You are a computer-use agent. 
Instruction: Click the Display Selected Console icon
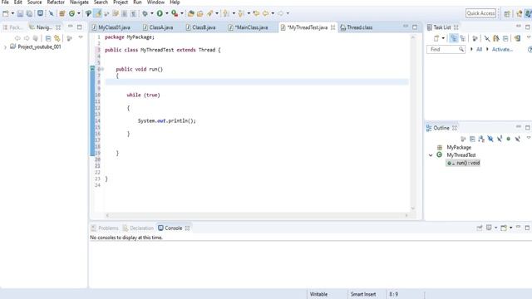pyautogui.click(x=489, y=228)
